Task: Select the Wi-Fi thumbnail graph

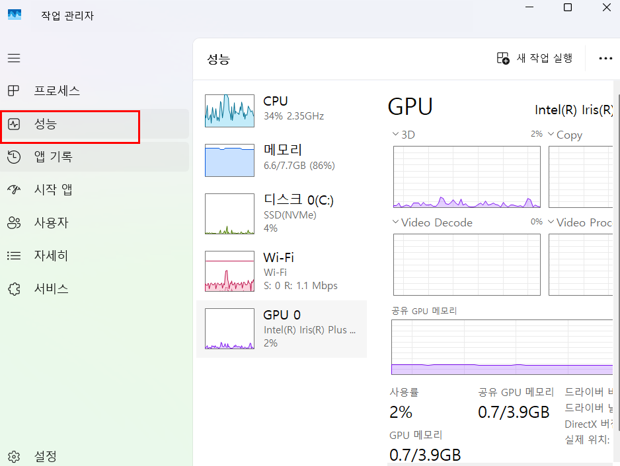Action: click(x=229, y=271)
